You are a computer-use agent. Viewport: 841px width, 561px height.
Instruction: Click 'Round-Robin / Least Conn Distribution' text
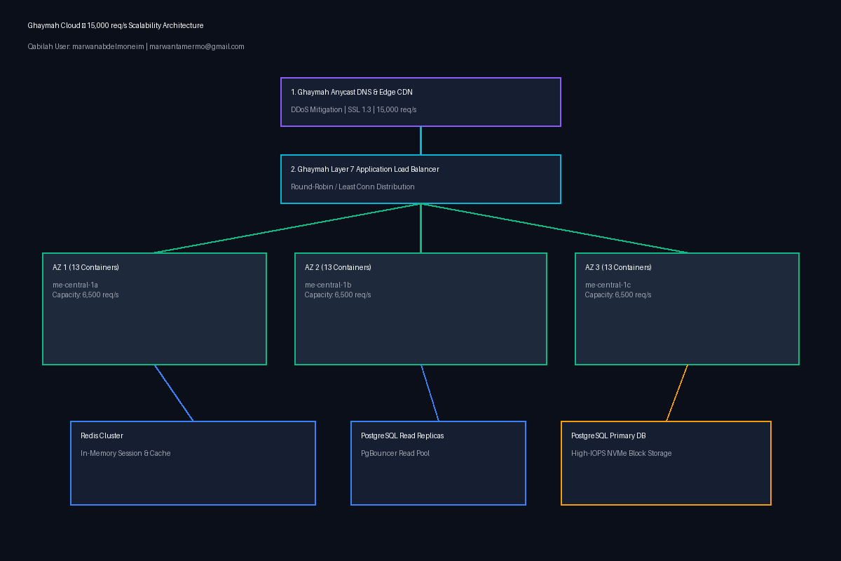[x=353, y=187]
